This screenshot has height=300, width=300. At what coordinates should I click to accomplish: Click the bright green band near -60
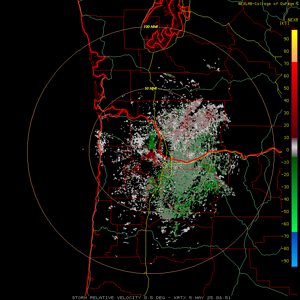coord(294,224)
